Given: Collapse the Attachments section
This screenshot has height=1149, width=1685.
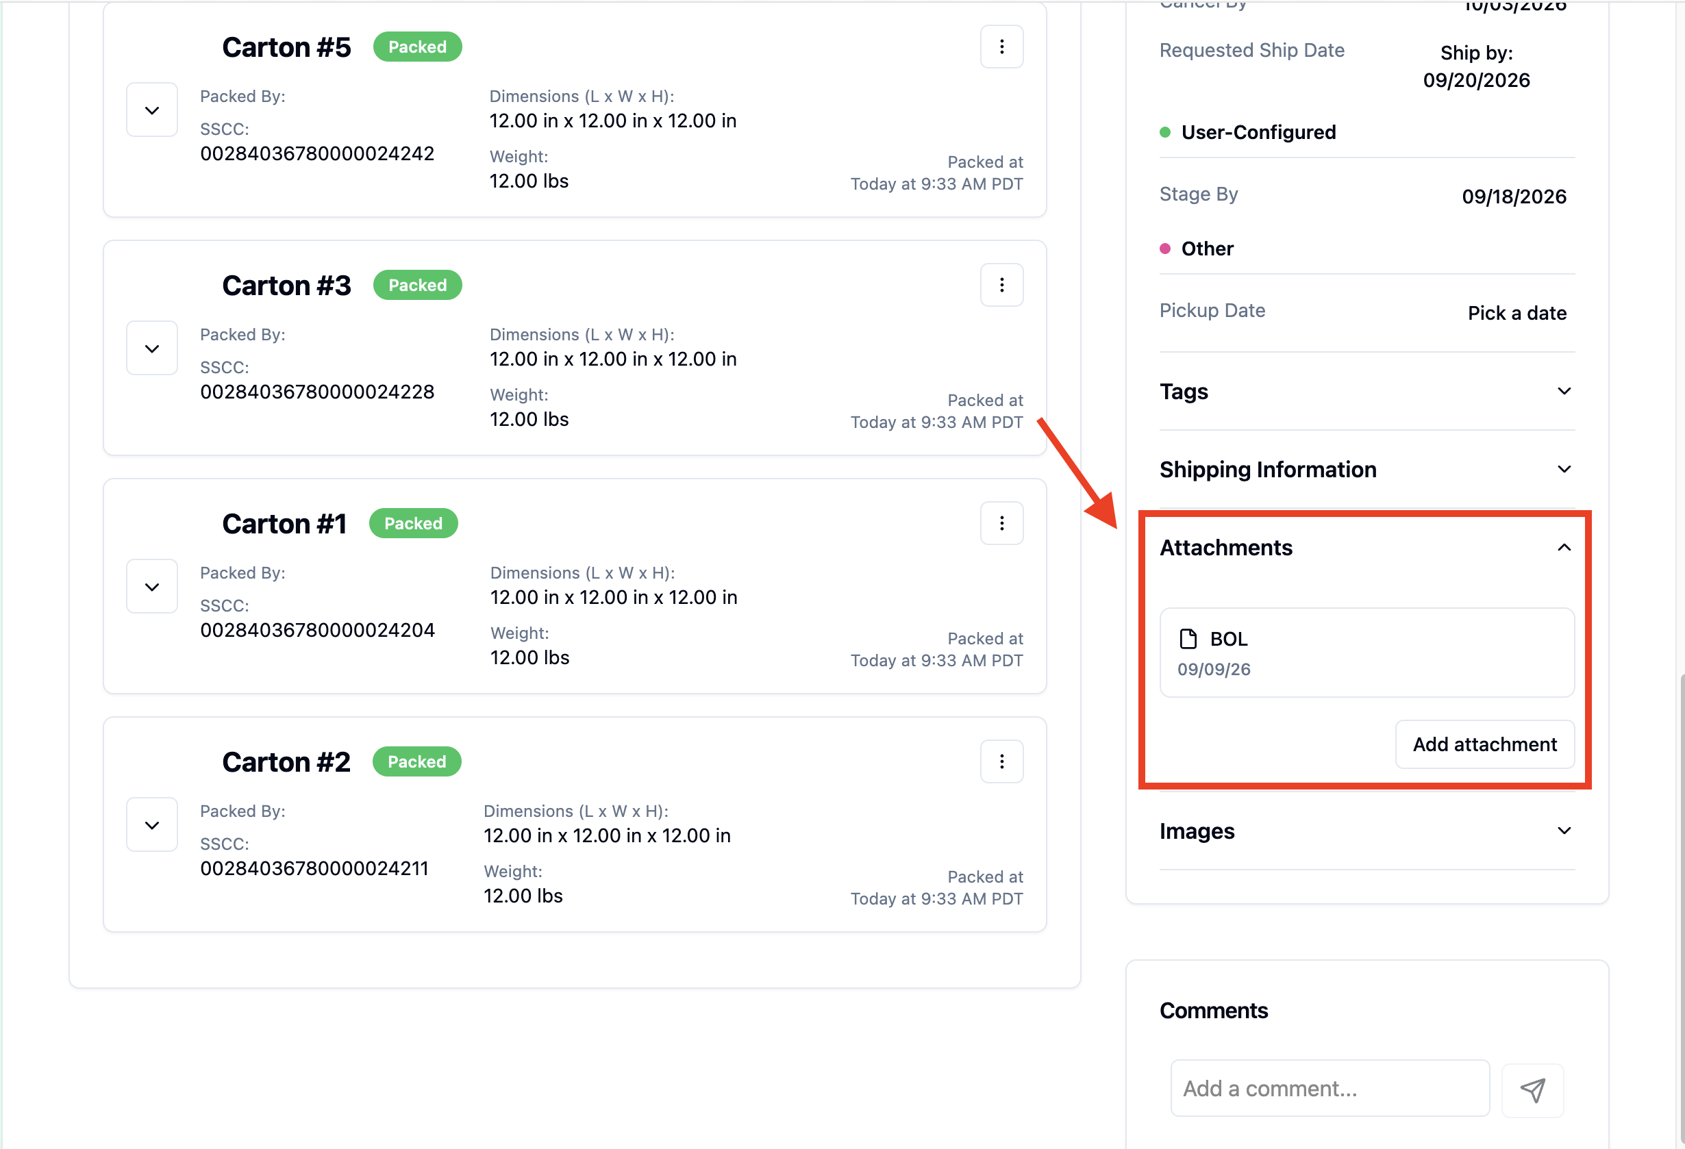Looking at the screenshot, I should tap(1366, 548).
